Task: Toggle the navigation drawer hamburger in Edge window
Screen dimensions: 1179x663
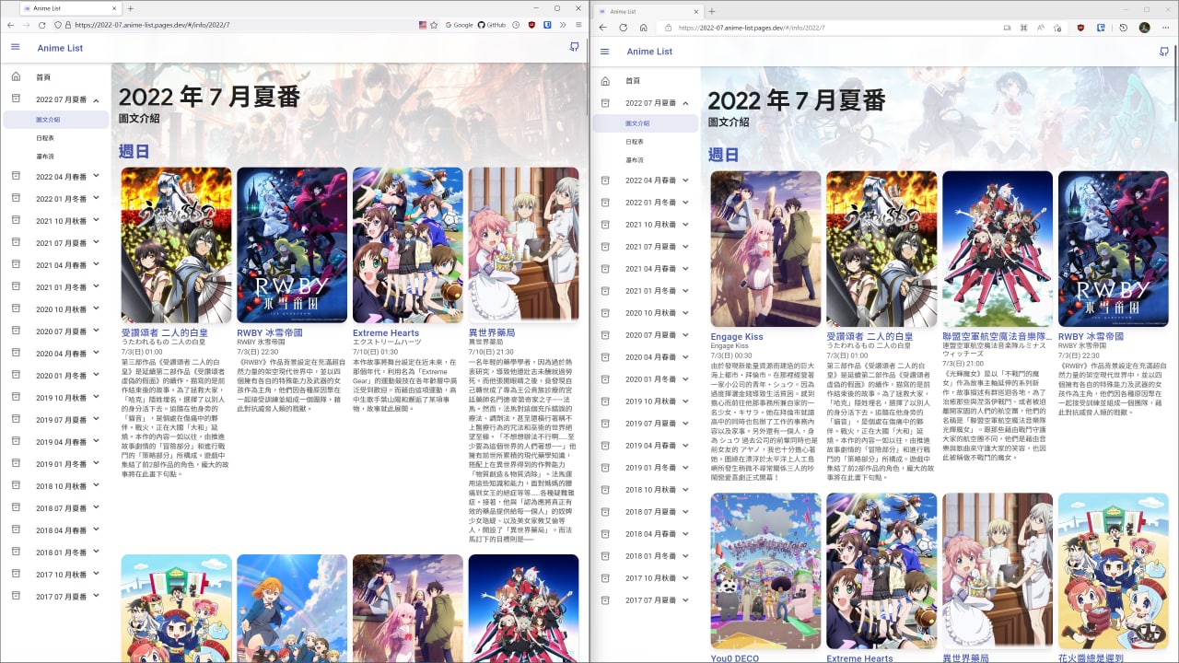Action: (x=604, y=52)
